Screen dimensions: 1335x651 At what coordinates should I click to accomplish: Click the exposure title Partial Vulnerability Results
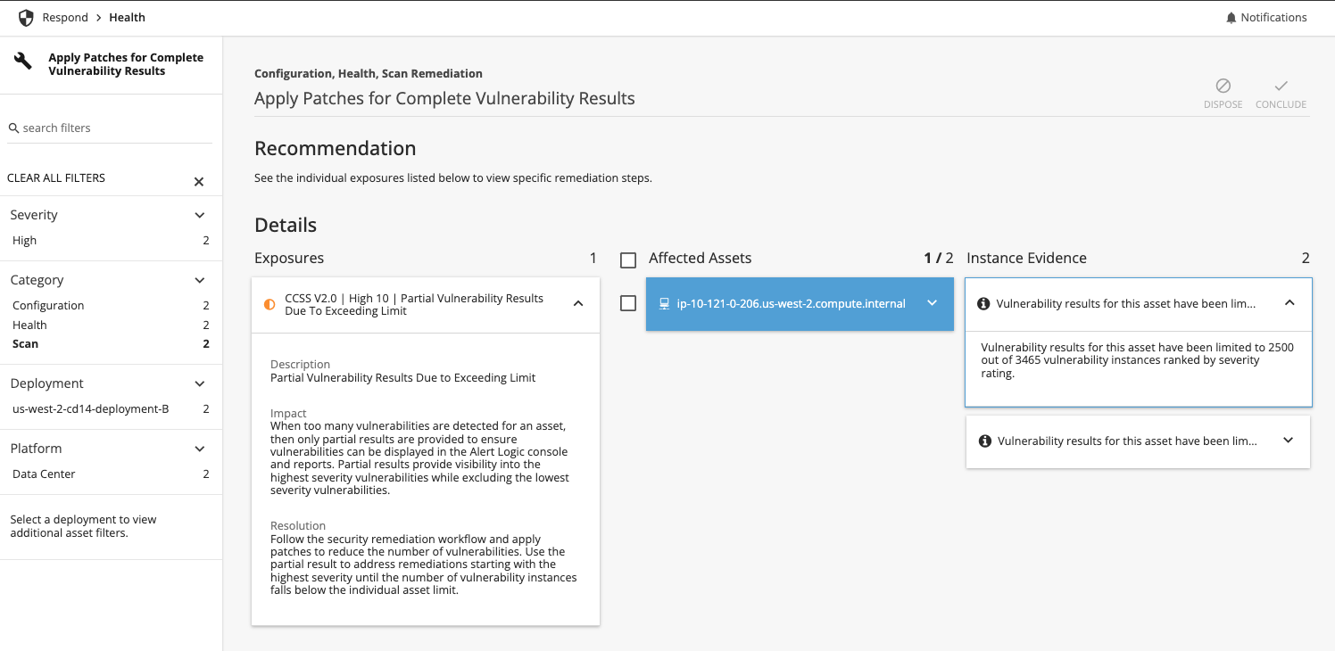[x=414, y=305]
